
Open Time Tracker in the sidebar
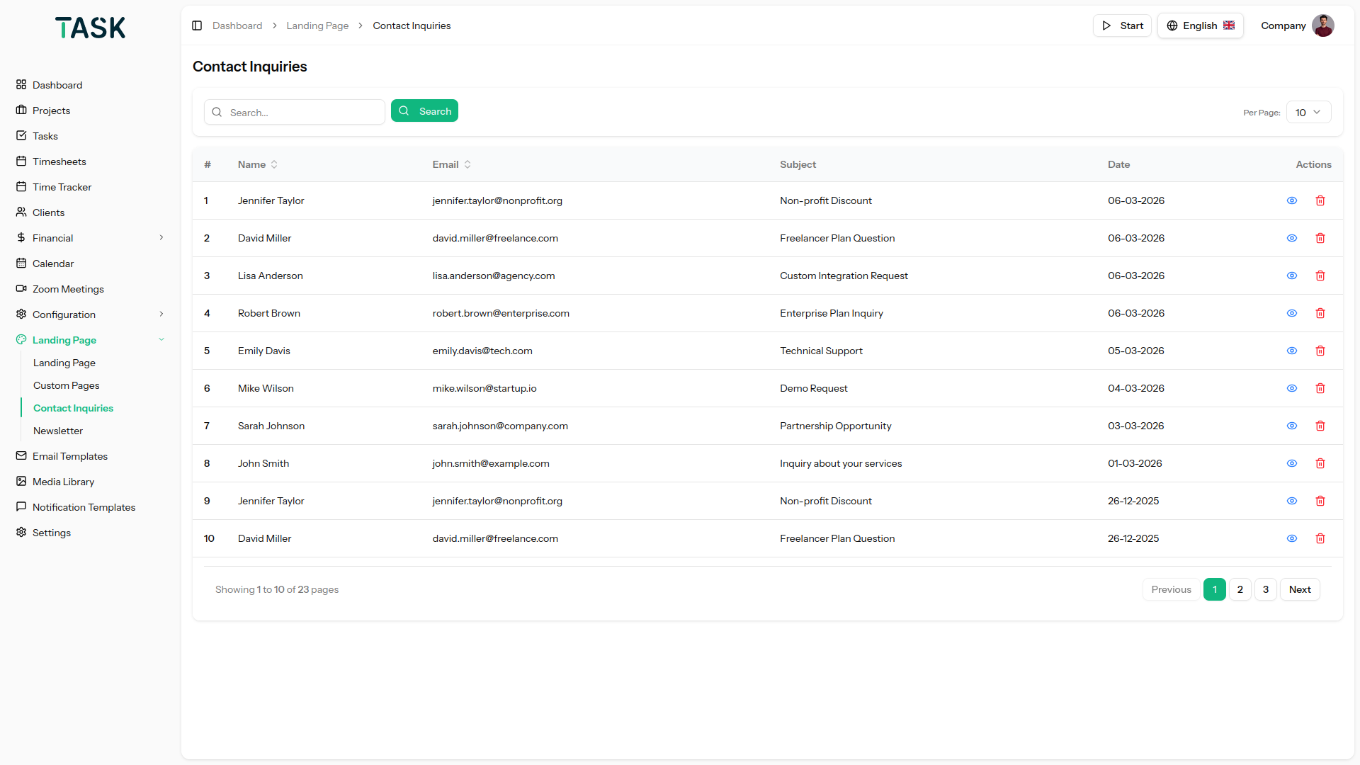62,187
